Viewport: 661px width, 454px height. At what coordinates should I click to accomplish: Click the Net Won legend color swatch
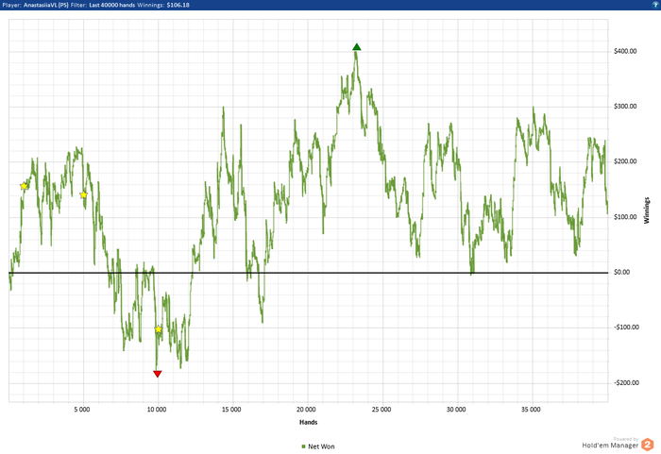coord(303,446)
